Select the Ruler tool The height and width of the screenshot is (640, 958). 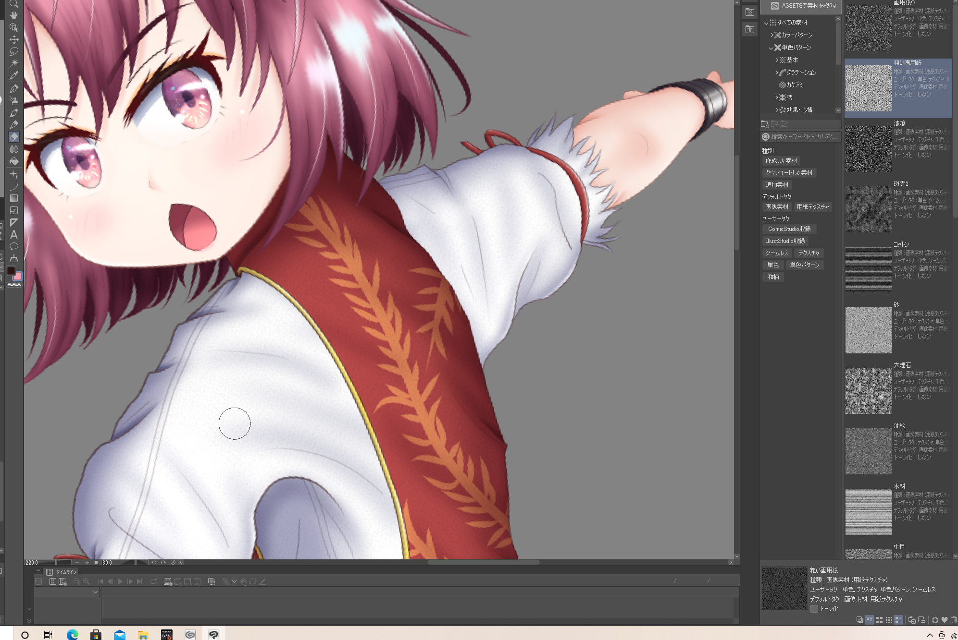pos(14,222)
